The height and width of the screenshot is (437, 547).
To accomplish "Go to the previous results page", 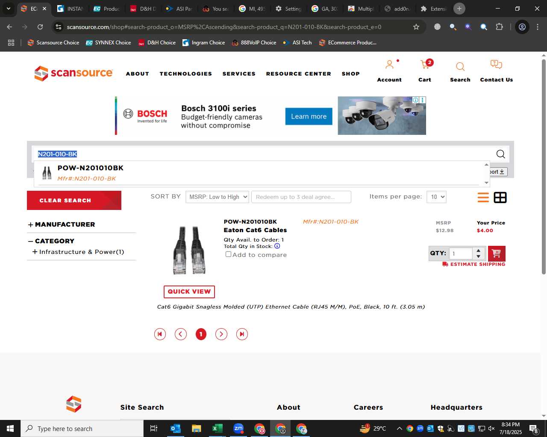I will tap(181, 334).
